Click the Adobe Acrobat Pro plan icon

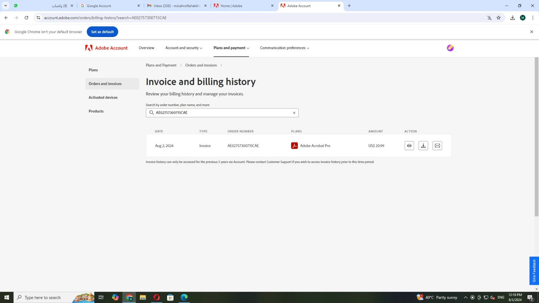pos(294,146)
